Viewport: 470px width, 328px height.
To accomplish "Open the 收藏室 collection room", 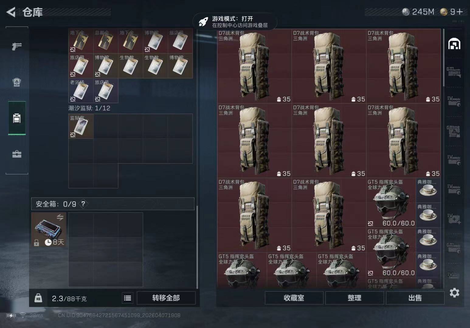I will [294, 298].
